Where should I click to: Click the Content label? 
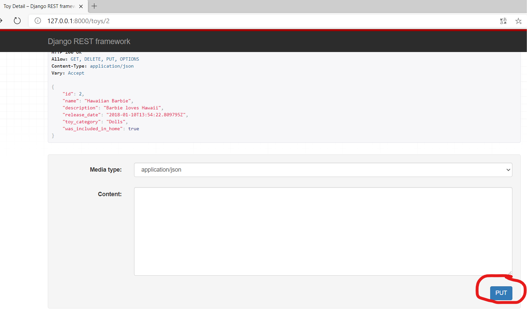(110, 194)
